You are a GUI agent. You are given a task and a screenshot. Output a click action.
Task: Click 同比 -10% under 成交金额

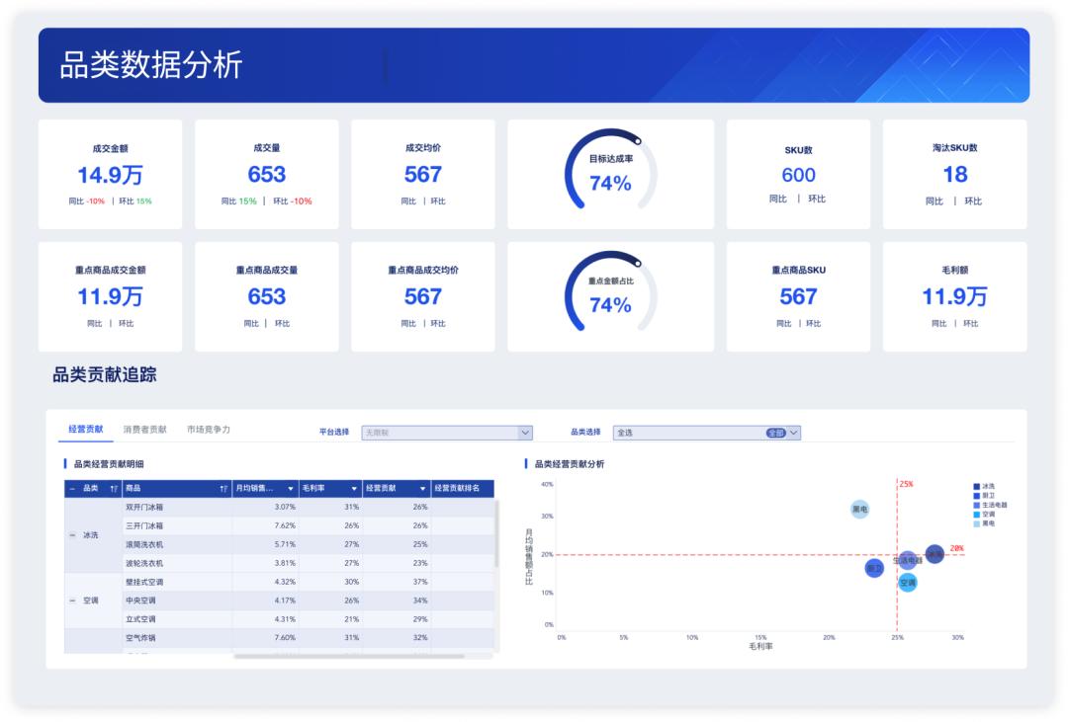pos(86,201)
